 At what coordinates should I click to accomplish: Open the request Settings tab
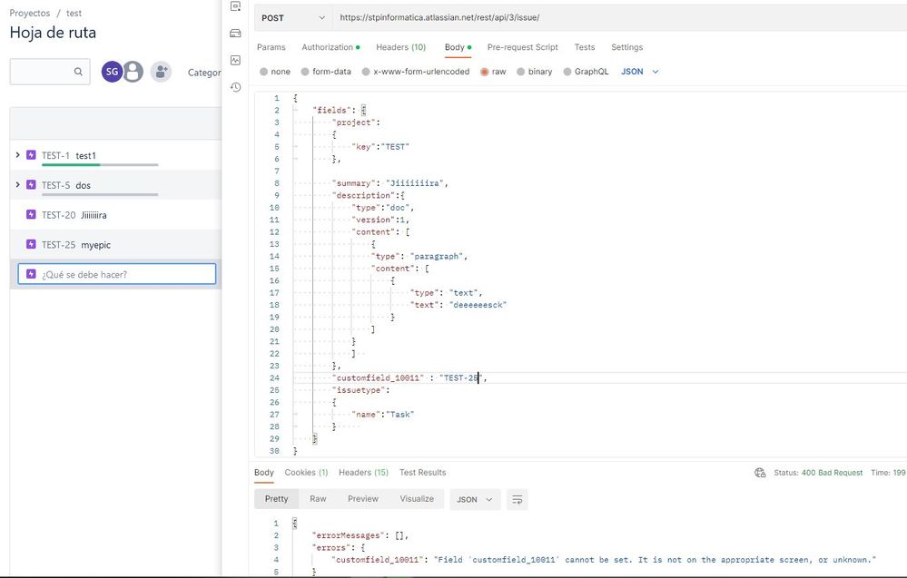[626, 47]
